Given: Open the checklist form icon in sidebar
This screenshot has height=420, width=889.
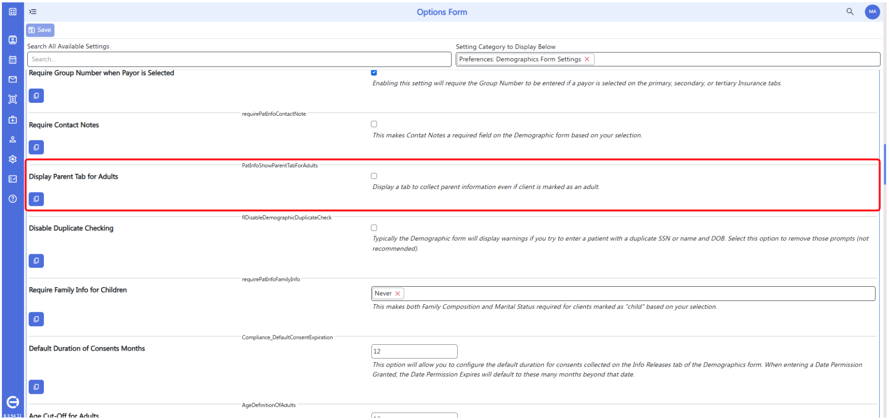Looking at the screenshot, I should (13, 179).
